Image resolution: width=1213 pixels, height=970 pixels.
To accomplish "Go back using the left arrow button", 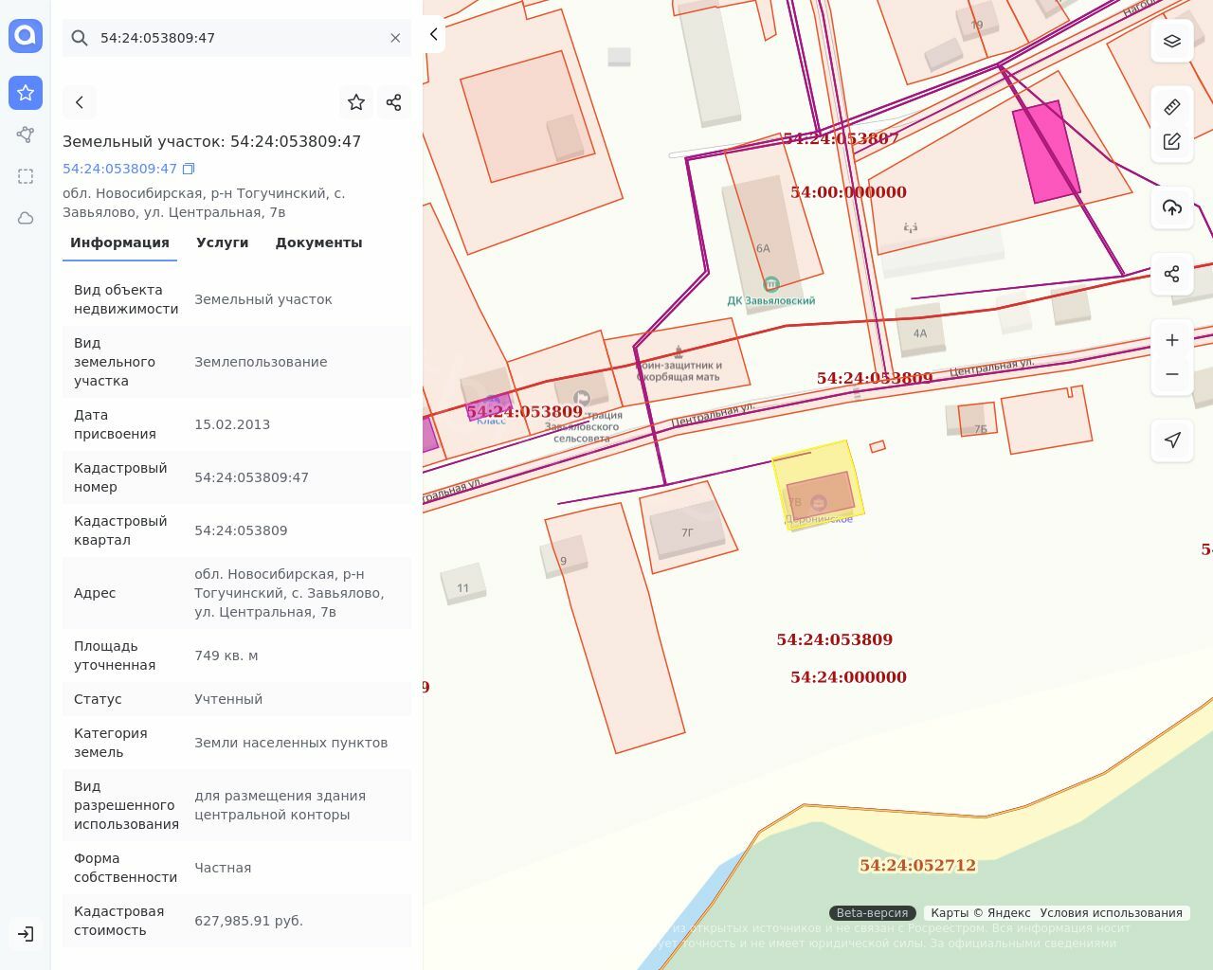I will (x=80, y=102).
